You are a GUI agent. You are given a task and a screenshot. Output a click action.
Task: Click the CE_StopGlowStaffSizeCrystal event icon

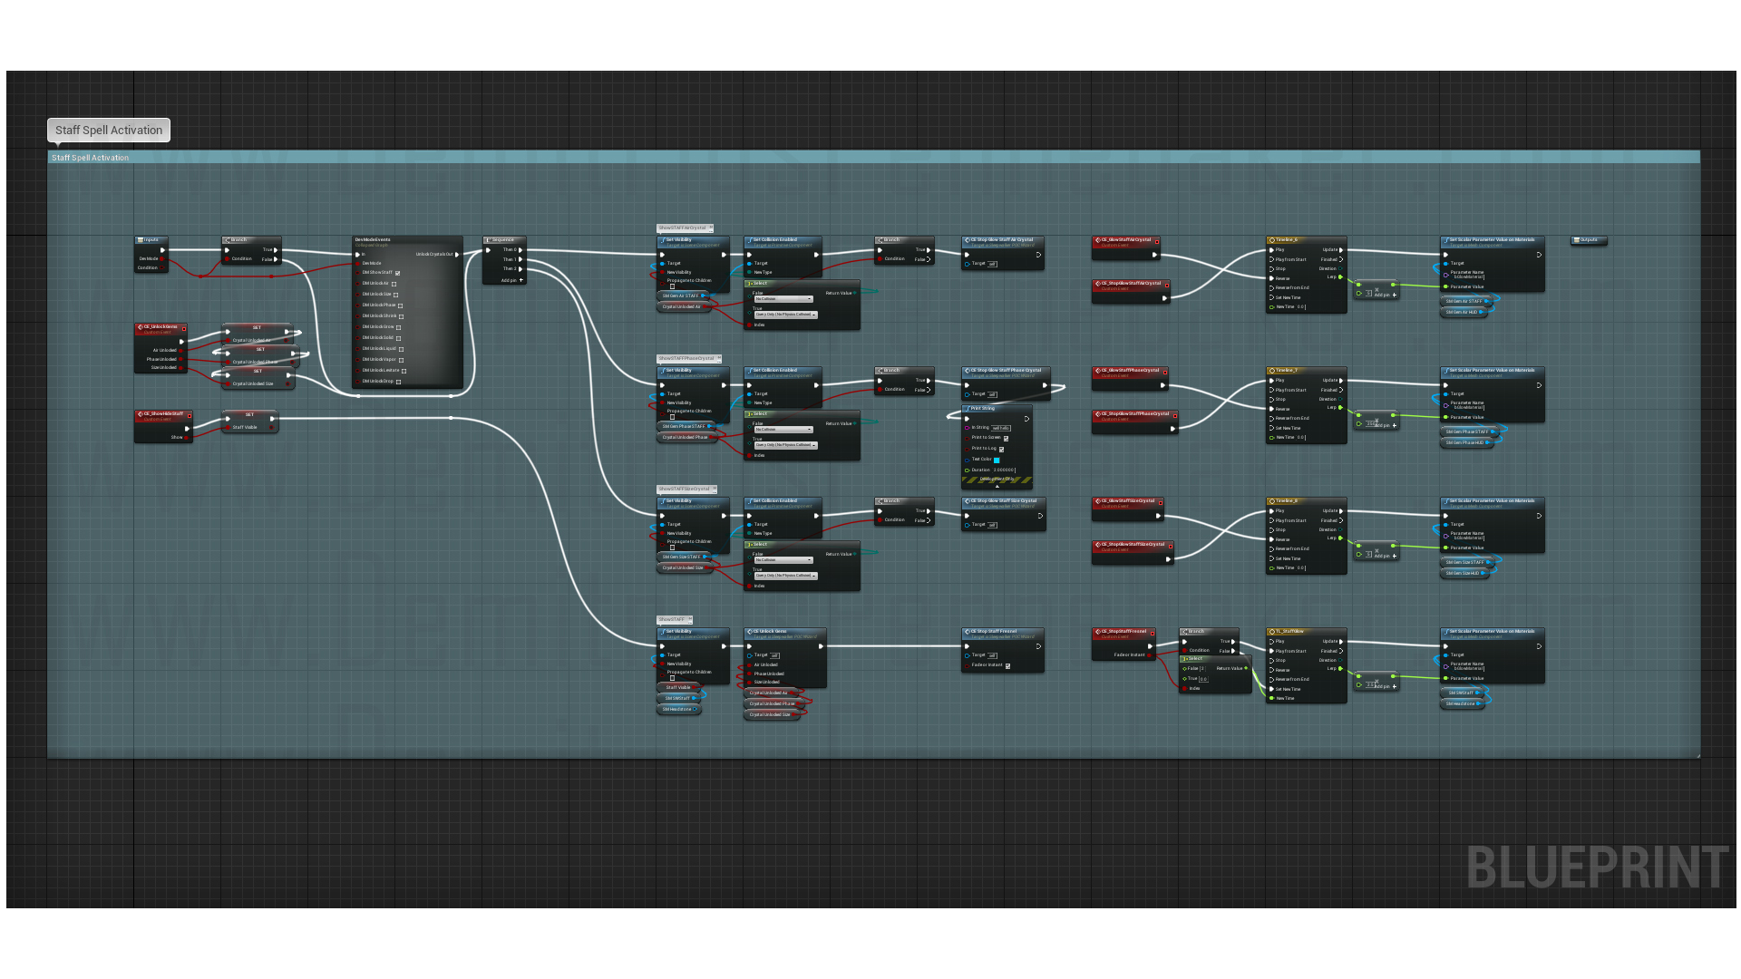(1098, 545)
